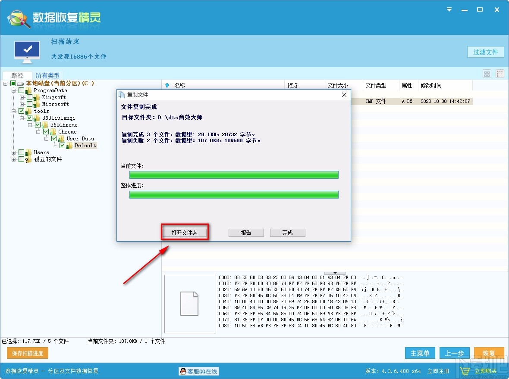Expand the Users tree node
Screen dimensions: 509x379
coord(13,152)
